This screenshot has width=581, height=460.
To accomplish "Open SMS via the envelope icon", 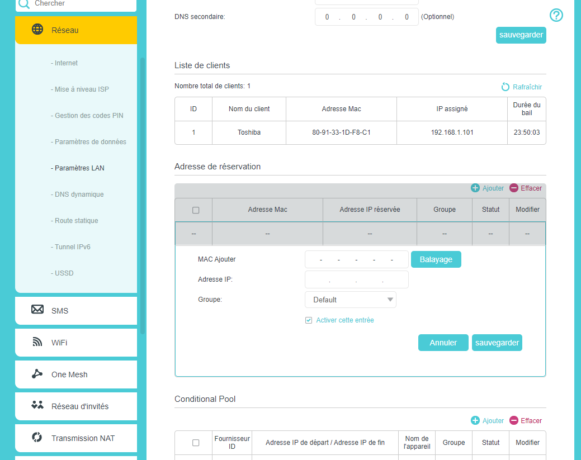I will click(37, 310).
